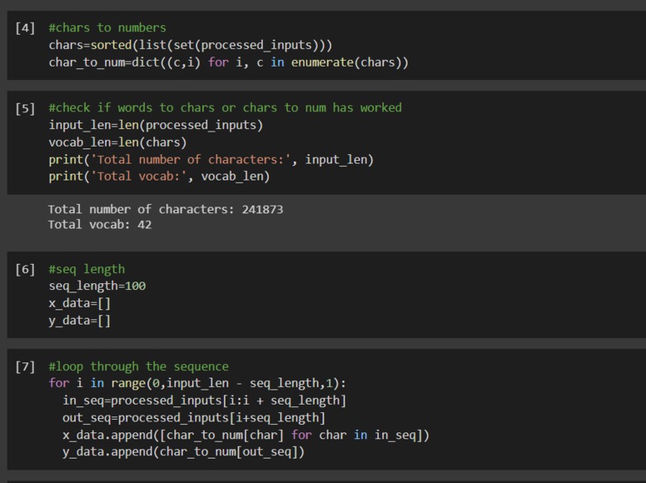Click the 'out_seq=processed_inputs[i+seq_length]' line
Screen dimensions: 646x483
coord(194,418)
